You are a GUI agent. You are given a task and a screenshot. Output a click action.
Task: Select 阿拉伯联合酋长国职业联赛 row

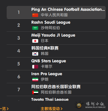point(56,90)
